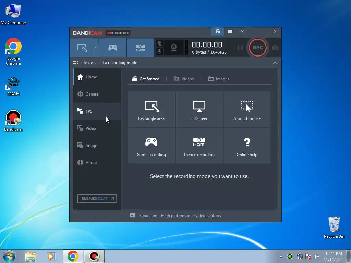
Task: Open the Online help tile
Action: [247, 146]
